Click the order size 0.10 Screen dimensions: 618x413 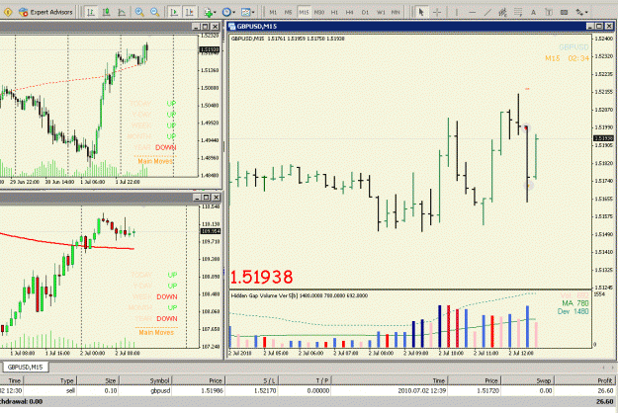pos(111,390)
